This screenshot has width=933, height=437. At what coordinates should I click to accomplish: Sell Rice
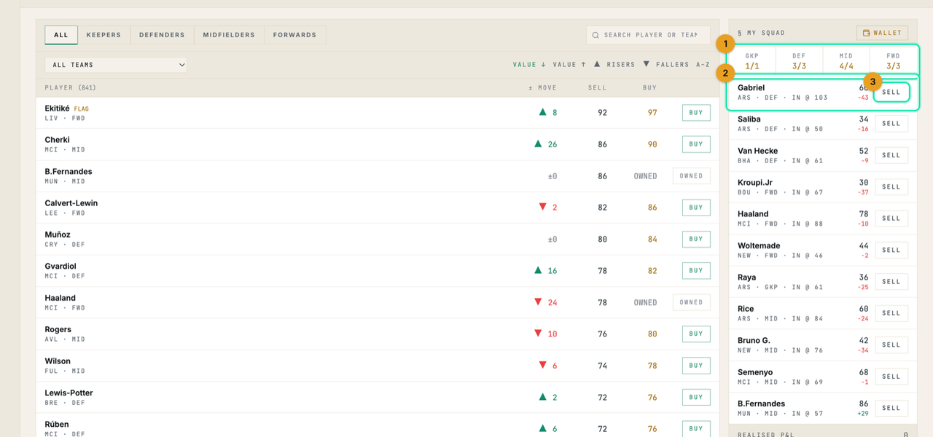coord(891,313)
